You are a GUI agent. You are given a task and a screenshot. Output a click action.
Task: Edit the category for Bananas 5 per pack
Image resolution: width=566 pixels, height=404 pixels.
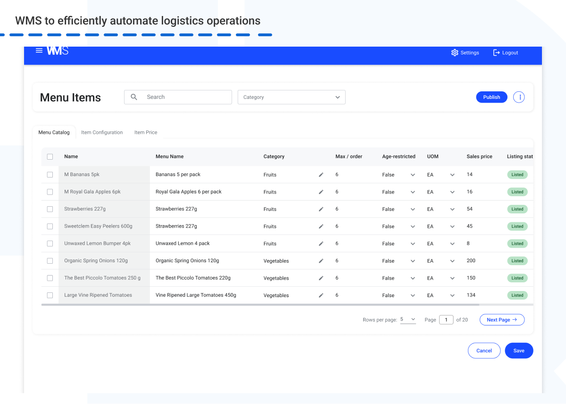coord(321,174)
